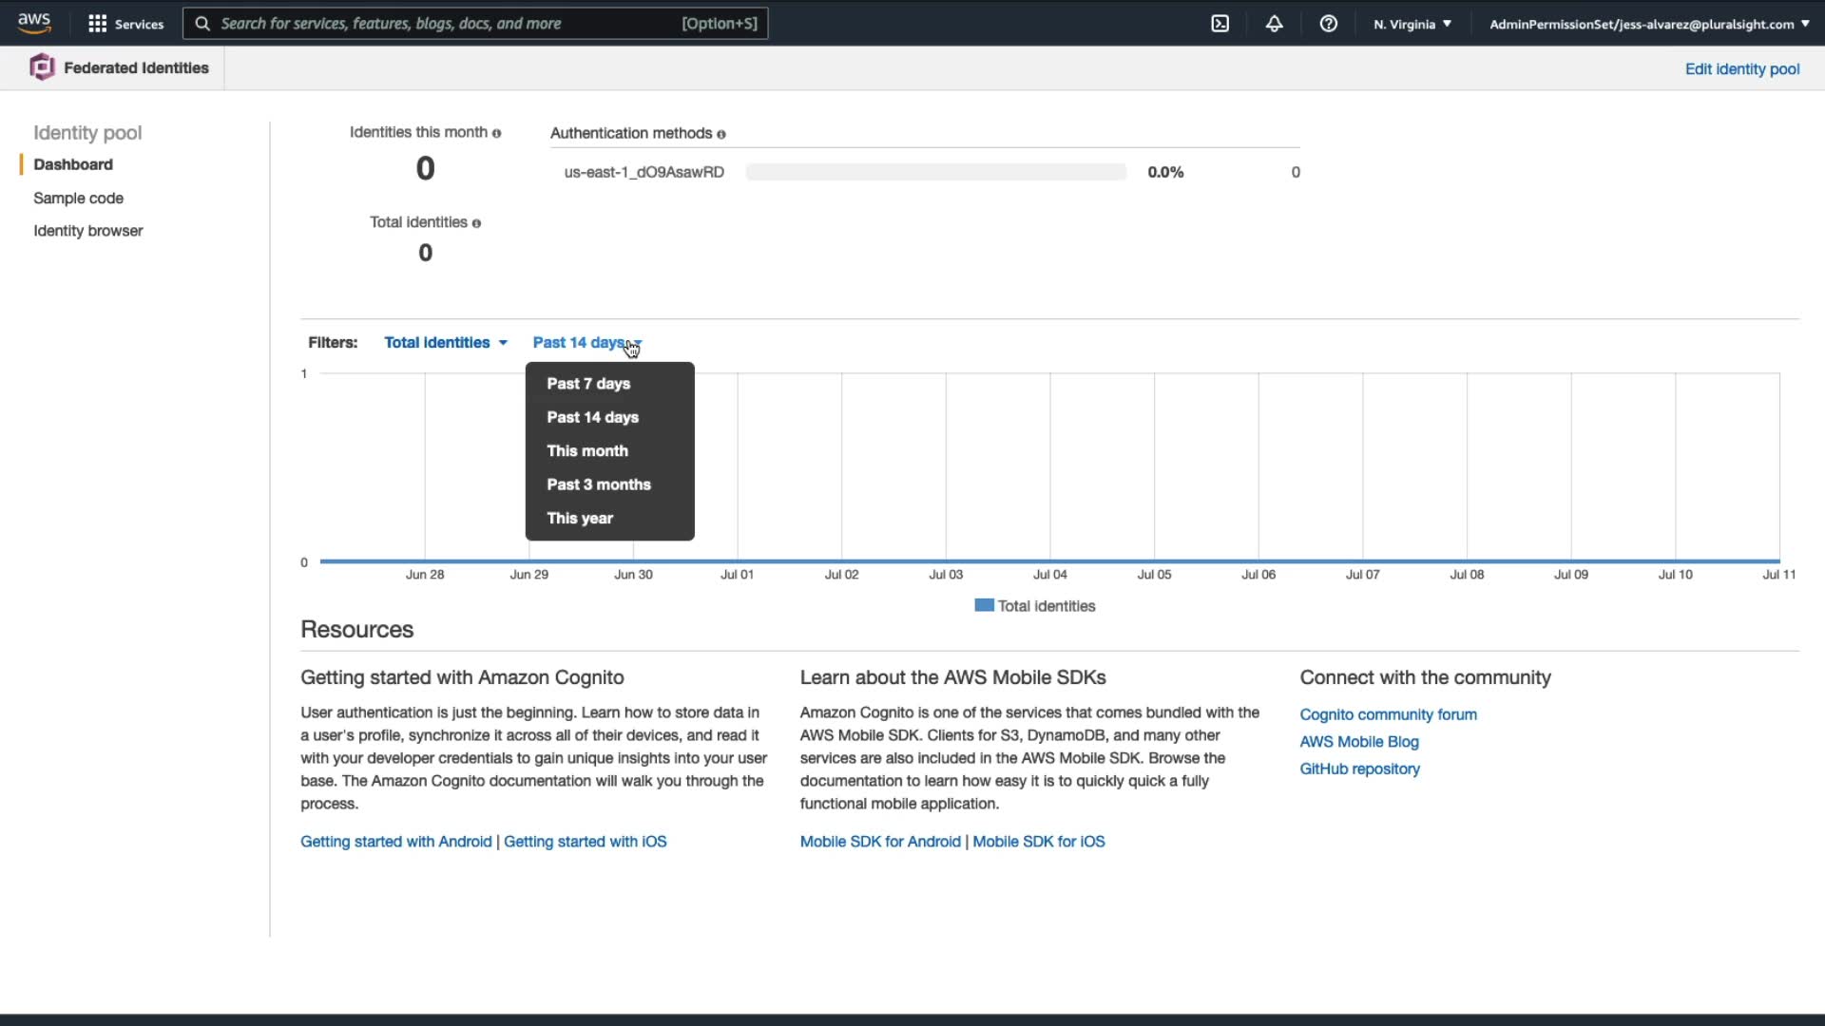This screenshot has width=1825, height=1026.
Task: Launch CloudShell terminal icon
Action: pyautogui.click(x=1220, y=24)
